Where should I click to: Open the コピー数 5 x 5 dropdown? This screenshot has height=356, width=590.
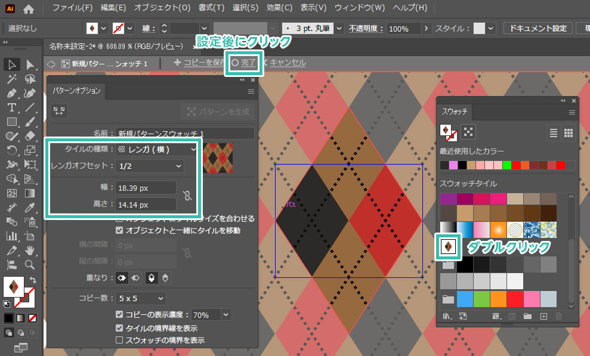[141, 298]
